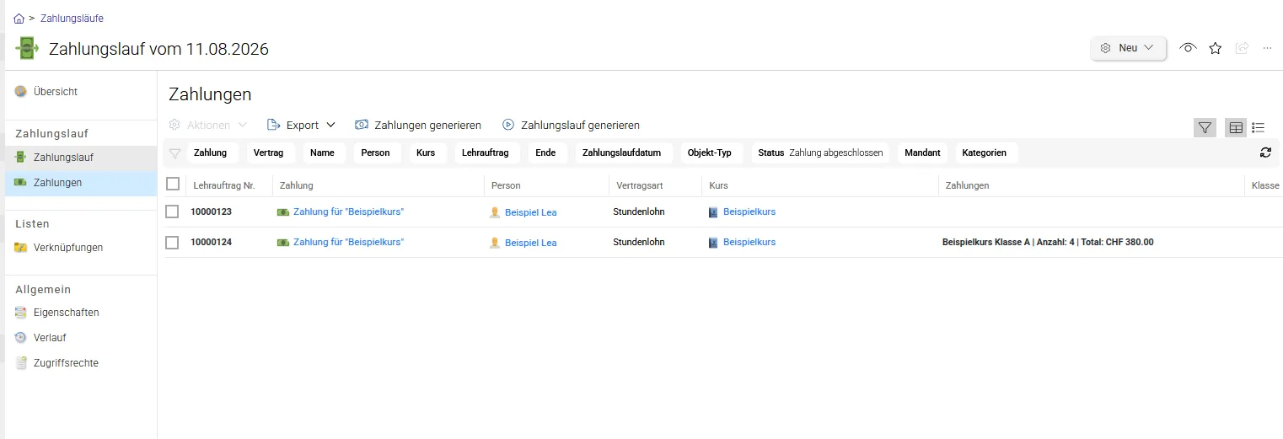Screen dimensions: 1283x439
Task: Open the Name filter chip
Action: point(322,153)
